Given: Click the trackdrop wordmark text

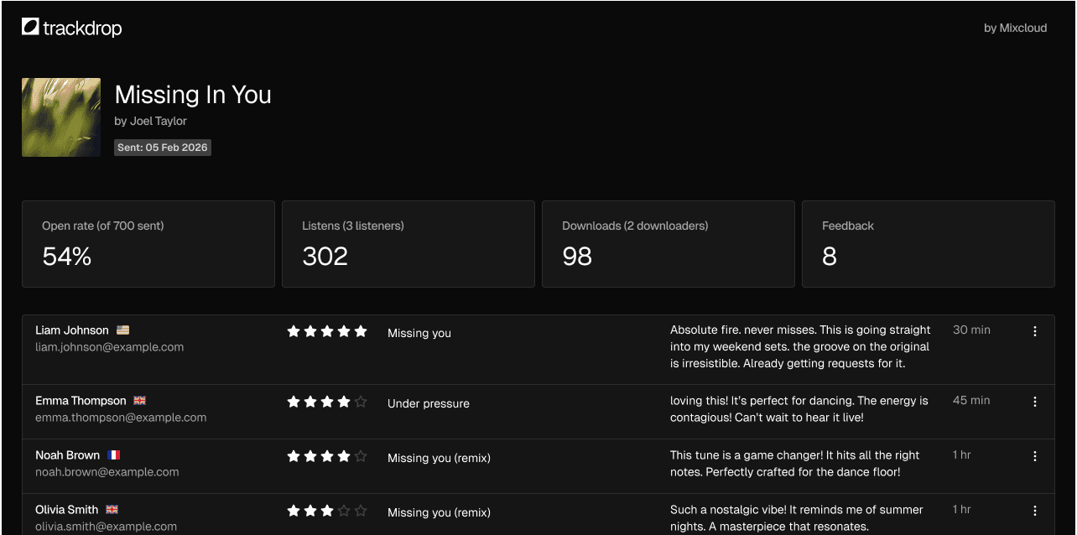Looking at the screenshot, I should 82,29.
